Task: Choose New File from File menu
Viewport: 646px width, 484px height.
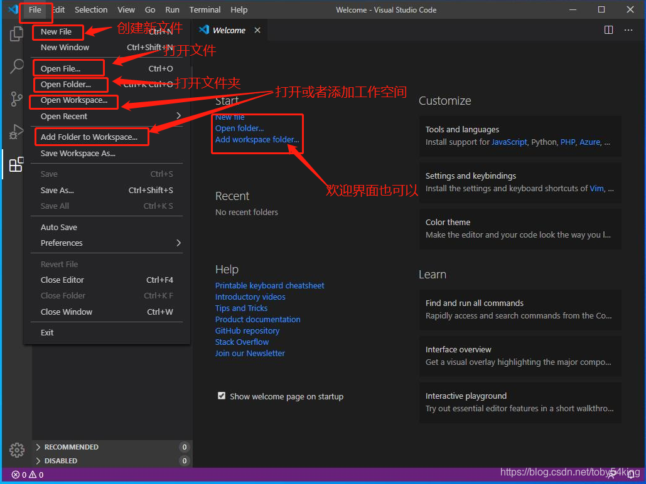Action: 106,32
